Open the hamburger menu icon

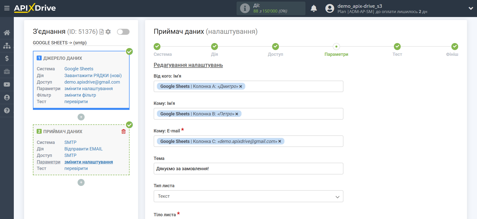[x=7, y=8]
